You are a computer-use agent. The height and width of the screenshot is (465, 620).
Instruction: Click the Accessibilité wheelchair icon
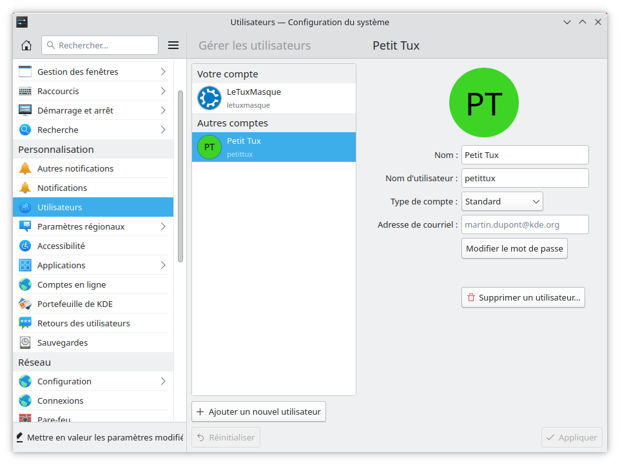coord(25,246)
